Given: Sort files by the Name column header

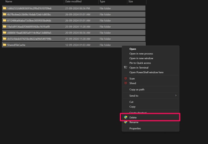Looking at the screenshot, I should tap(9, 2).
